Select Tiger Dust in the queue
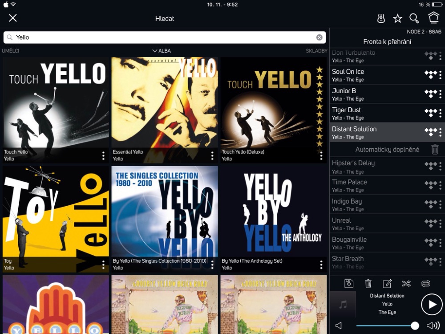The height and width of the screenshot is (334, 445). [x=387, y=113]
